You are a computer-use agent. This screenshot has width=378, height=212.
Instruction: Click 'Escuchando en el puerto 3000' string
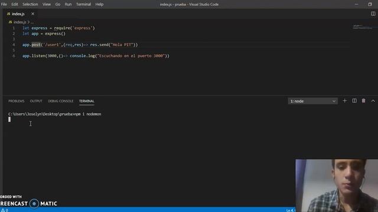[131, 56]
